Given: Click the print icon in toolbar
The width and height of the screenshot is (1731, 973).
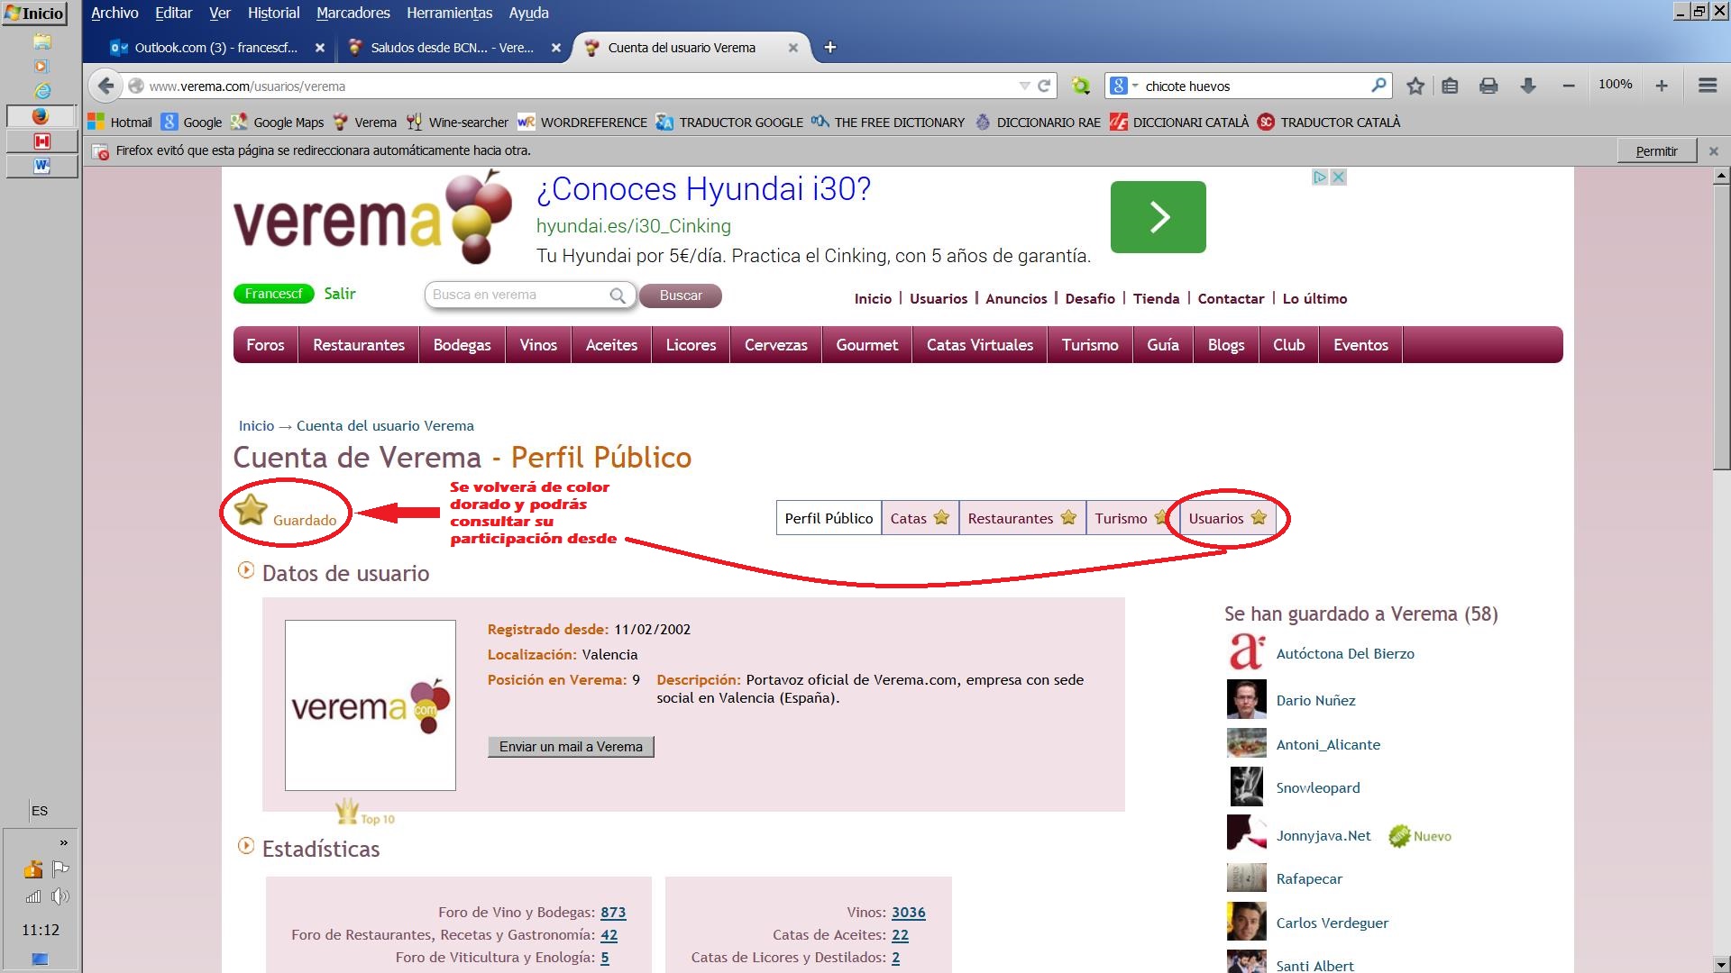Looking at the screenshot, I should point(1488,86).
